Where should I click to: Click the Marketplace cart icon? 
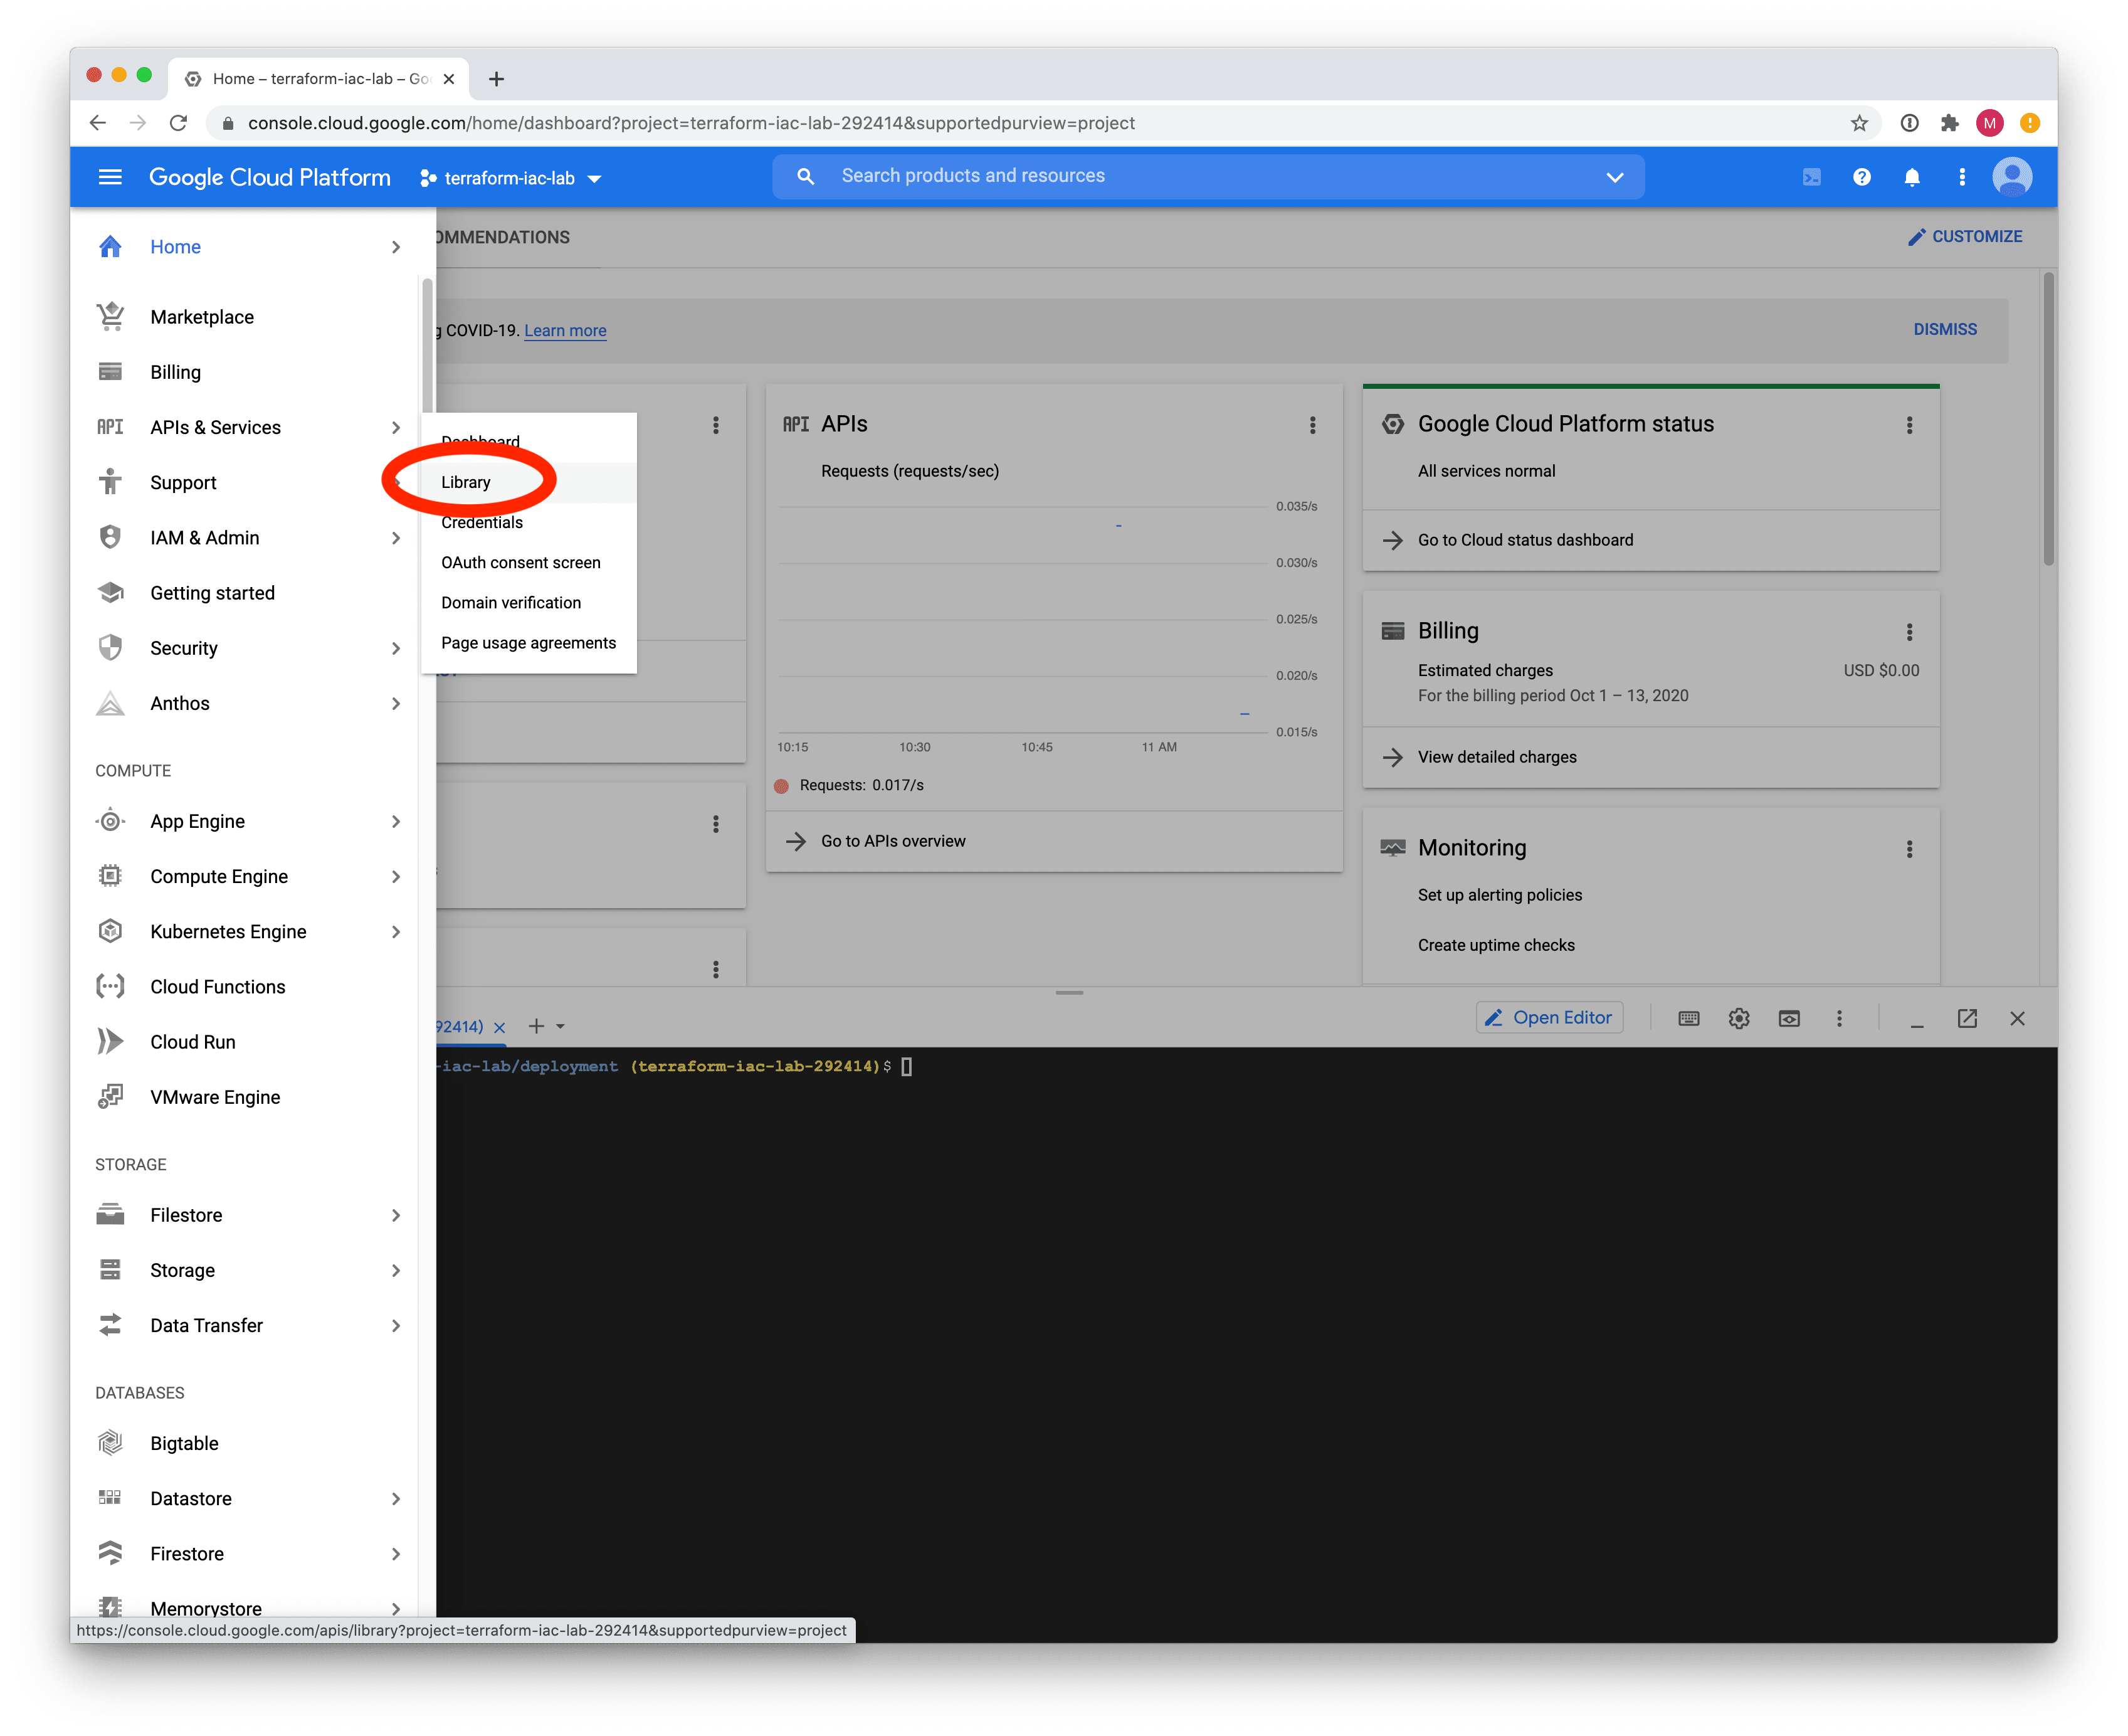(x=110, y=317)
